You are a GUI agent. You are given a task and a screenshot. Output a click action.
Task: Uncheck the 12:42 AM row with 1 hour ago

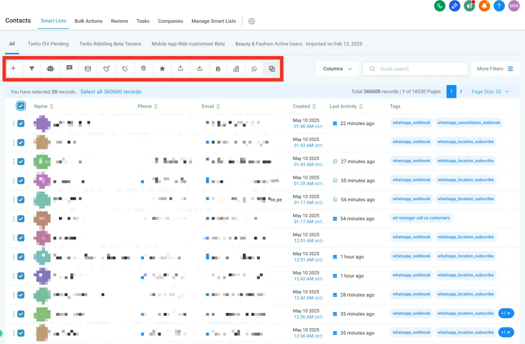(x=21, y=276)
